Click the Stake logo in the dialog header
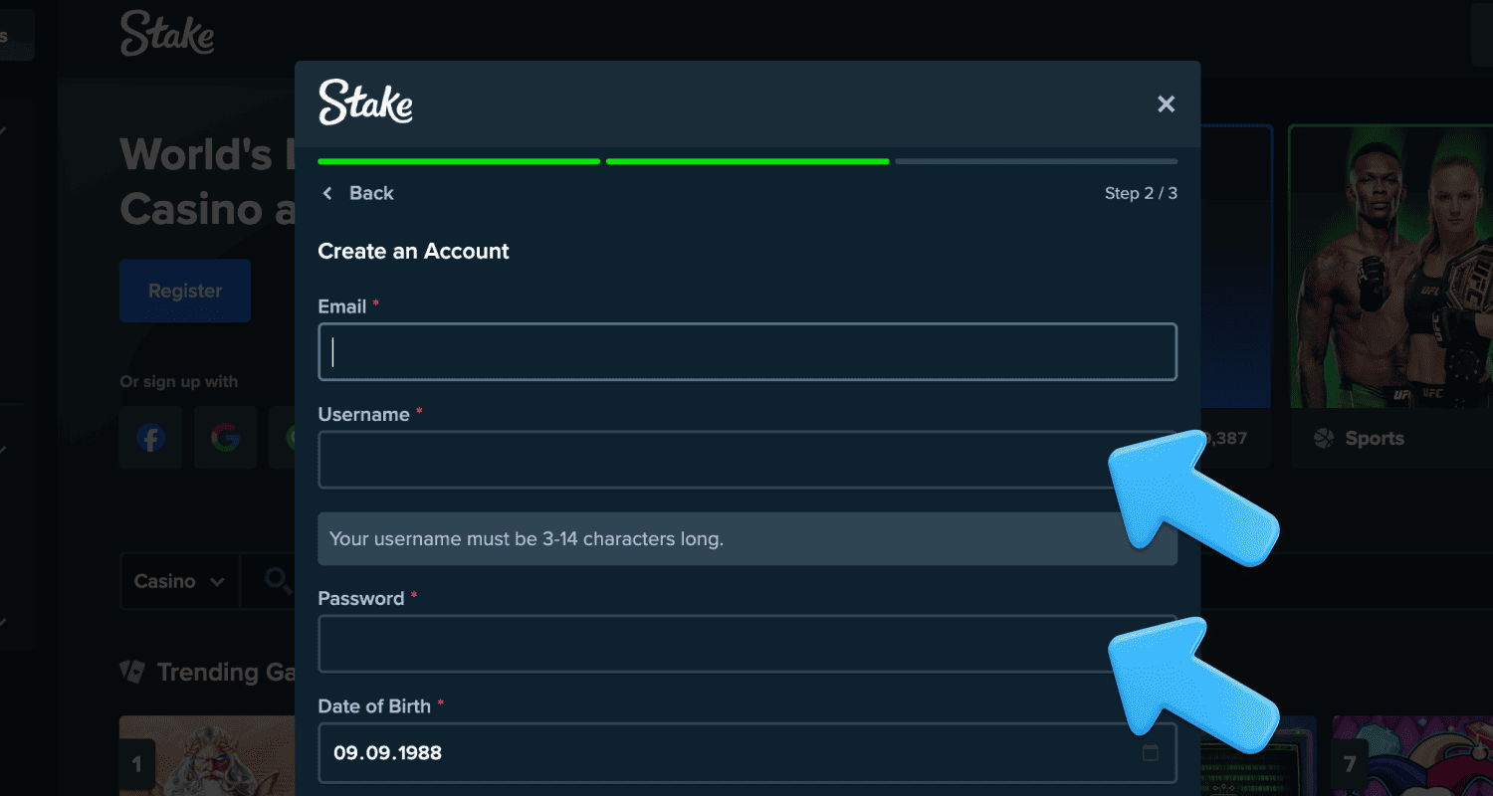 coord(365,103)
